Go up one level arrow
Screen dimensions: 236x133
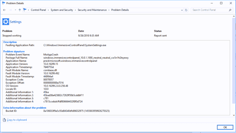(x=20, y=10)
